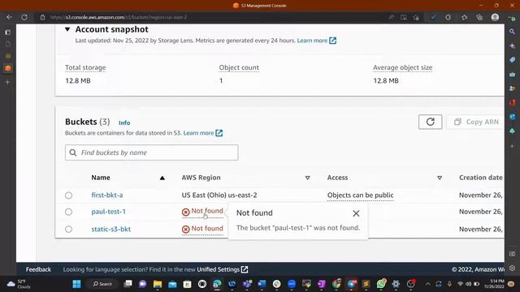Select the static-s3-bkt bucket radio
This screenshot has height=292, width=520.
[x=68, y=229]
